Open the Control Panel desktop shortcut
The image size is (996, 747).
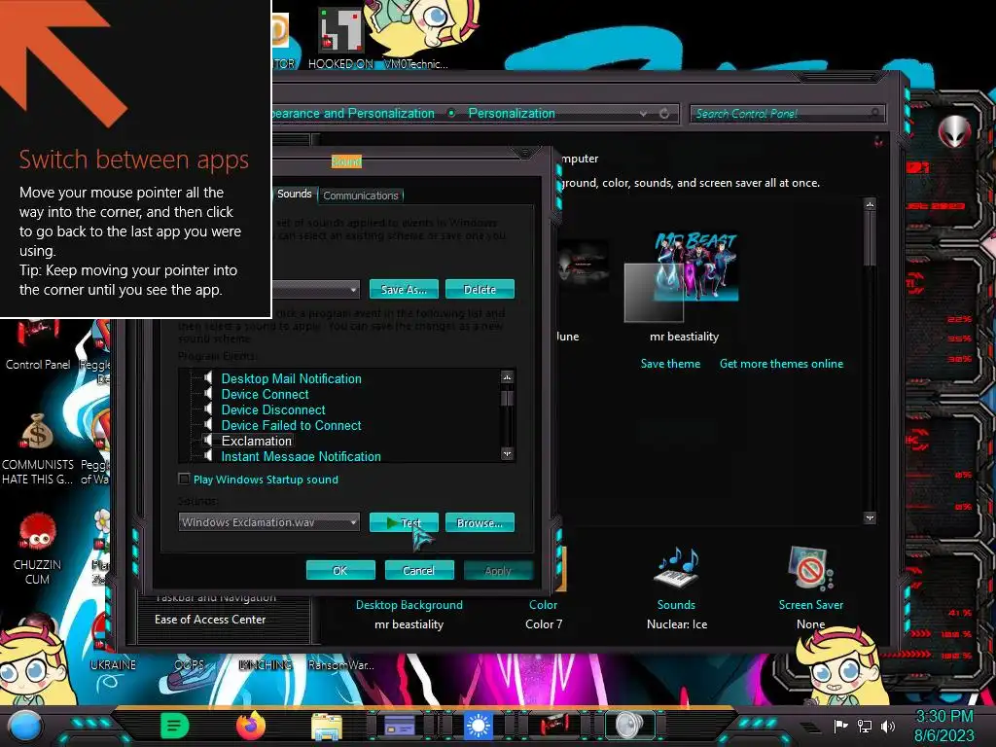click(38, 345)
